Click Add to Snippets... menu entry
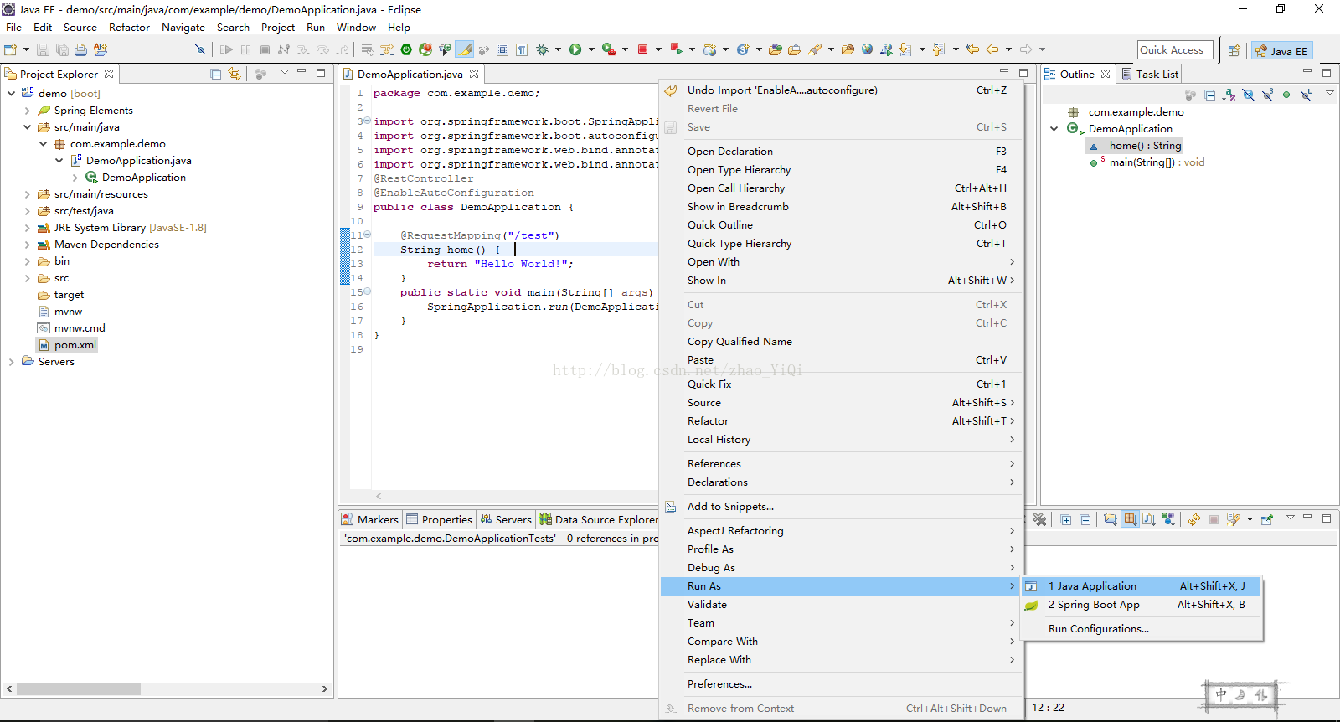Image resolution: width=1340 pixels, height=722 pixels. click(841, 507)
